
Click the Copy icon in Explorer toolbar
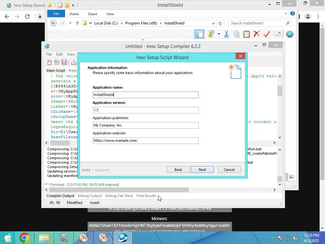tap(236, 34)
